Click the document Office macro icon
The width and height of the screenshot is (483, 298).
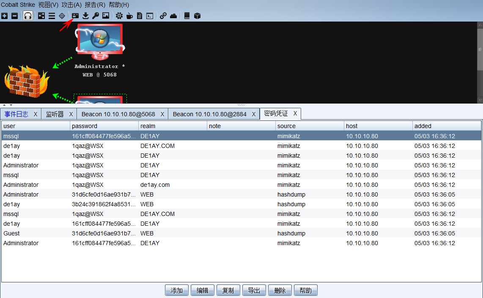point(140,16)
